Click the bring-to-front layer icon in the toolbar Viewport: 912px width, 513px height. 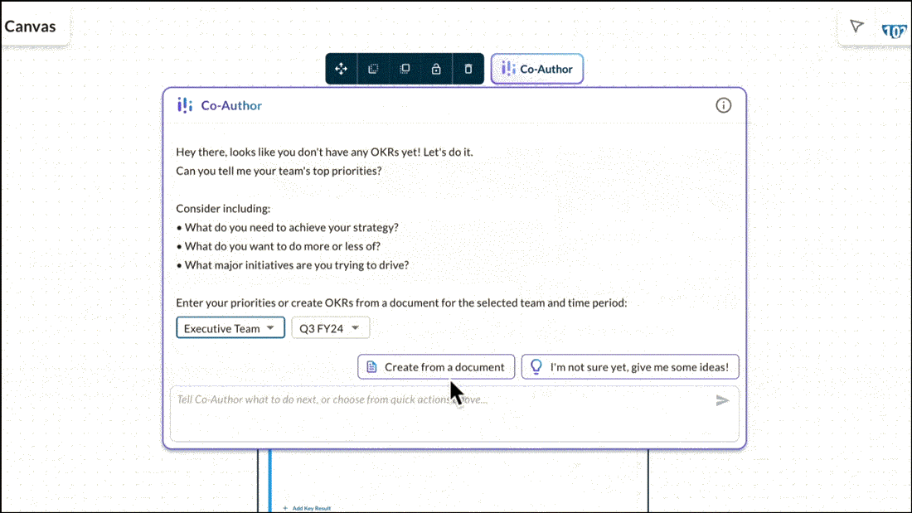[x=405, y=69]
